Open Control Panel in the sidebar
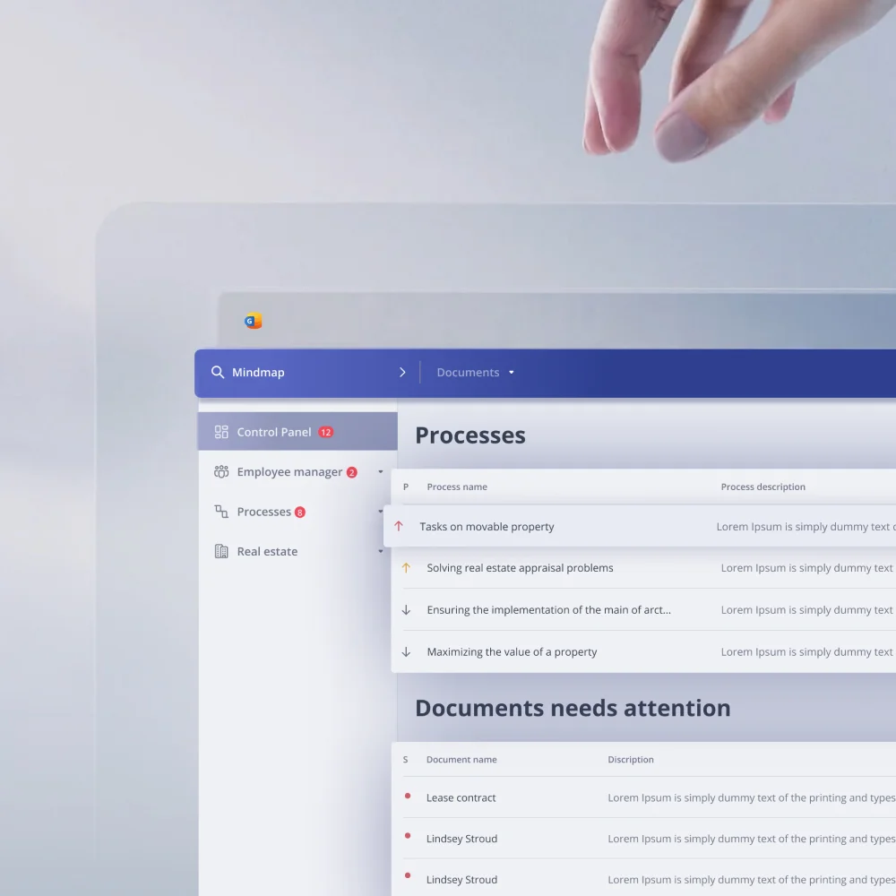 [x=274, y=432]
